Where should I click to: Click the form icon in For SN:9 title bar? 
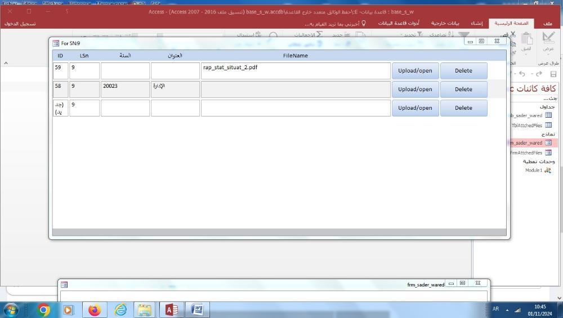pyautogui.click(x=56, y=43)
